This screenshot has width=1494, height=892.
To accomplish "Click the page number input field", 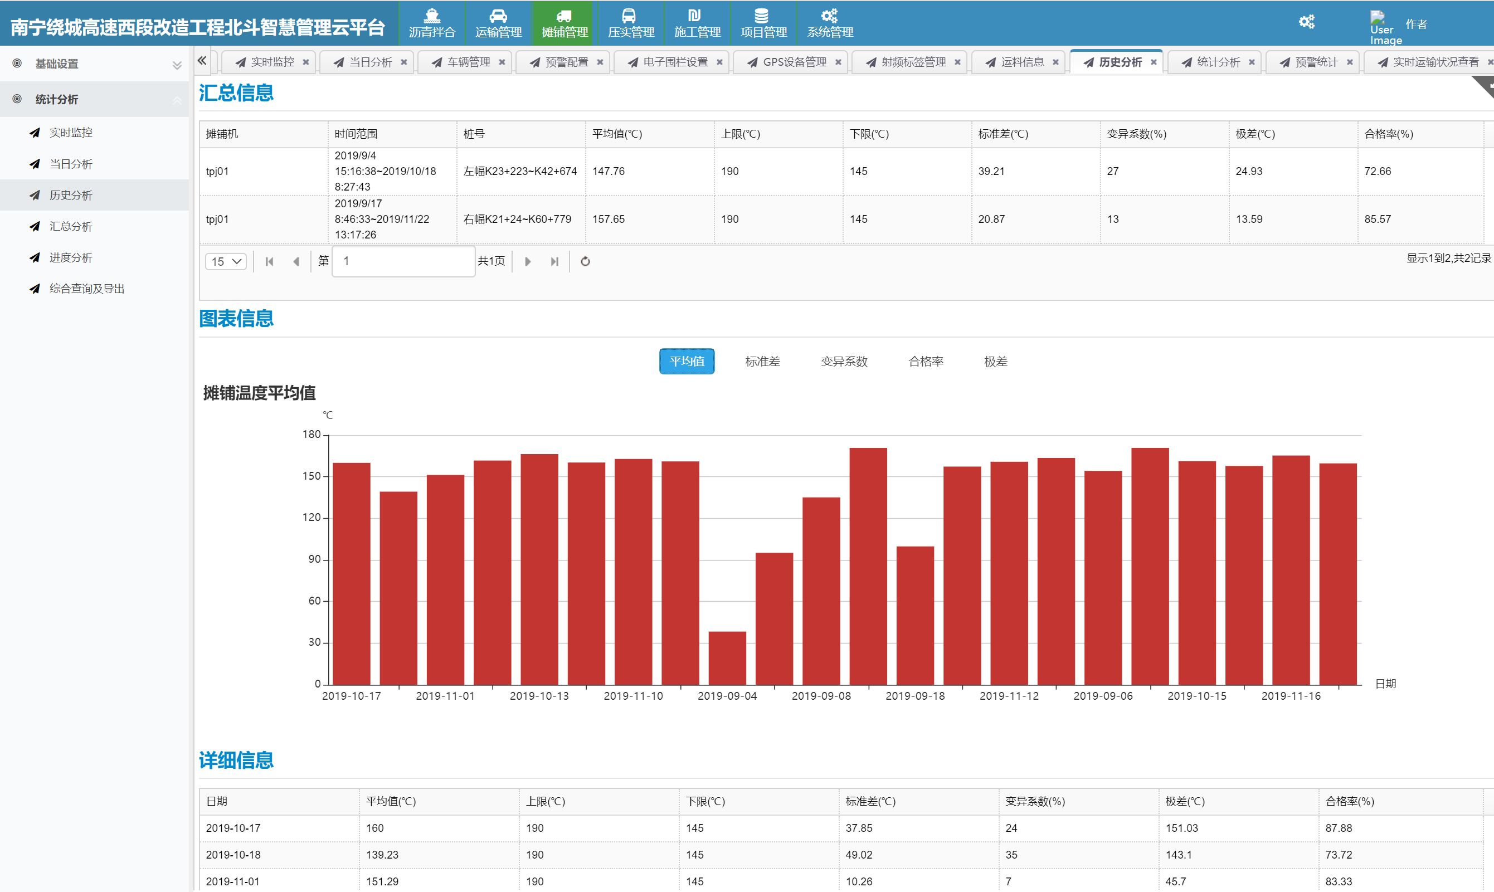I will tap(403, 261).
